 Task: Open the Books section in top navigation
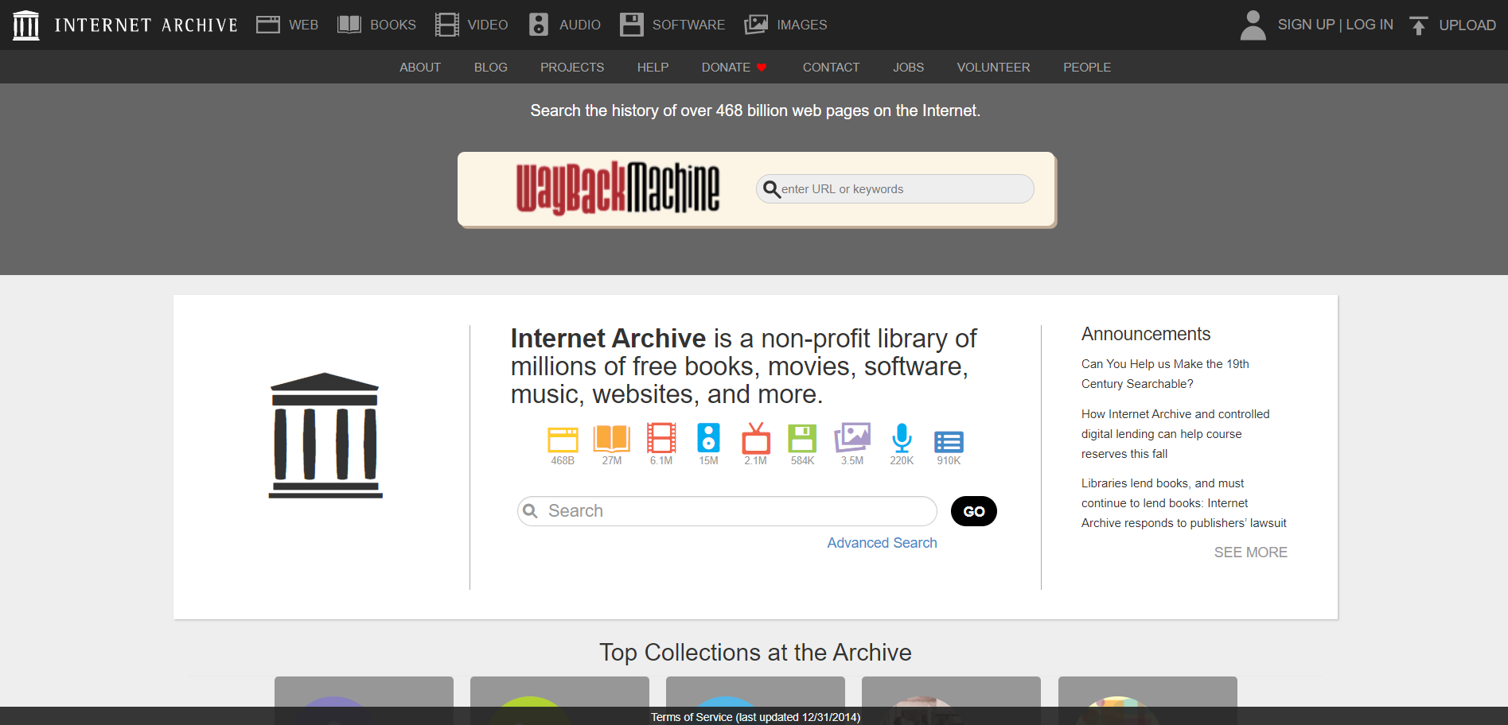pos(377,25)
